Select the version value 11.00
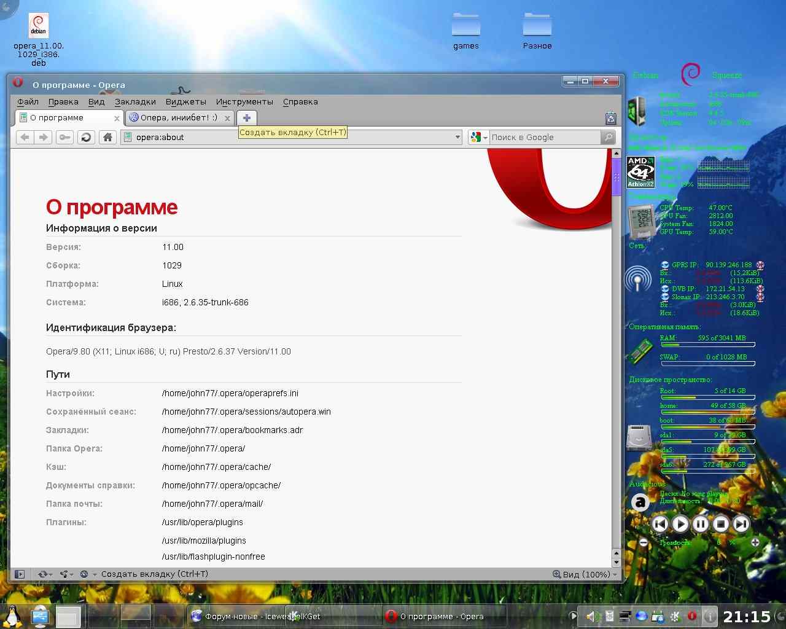Image resolution: width=786 pixels, height=629 pixels. (173, 247)
